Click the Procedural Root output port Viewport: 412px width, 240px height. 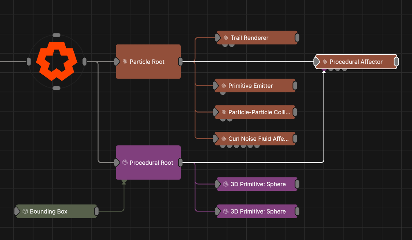pos(181,163)
